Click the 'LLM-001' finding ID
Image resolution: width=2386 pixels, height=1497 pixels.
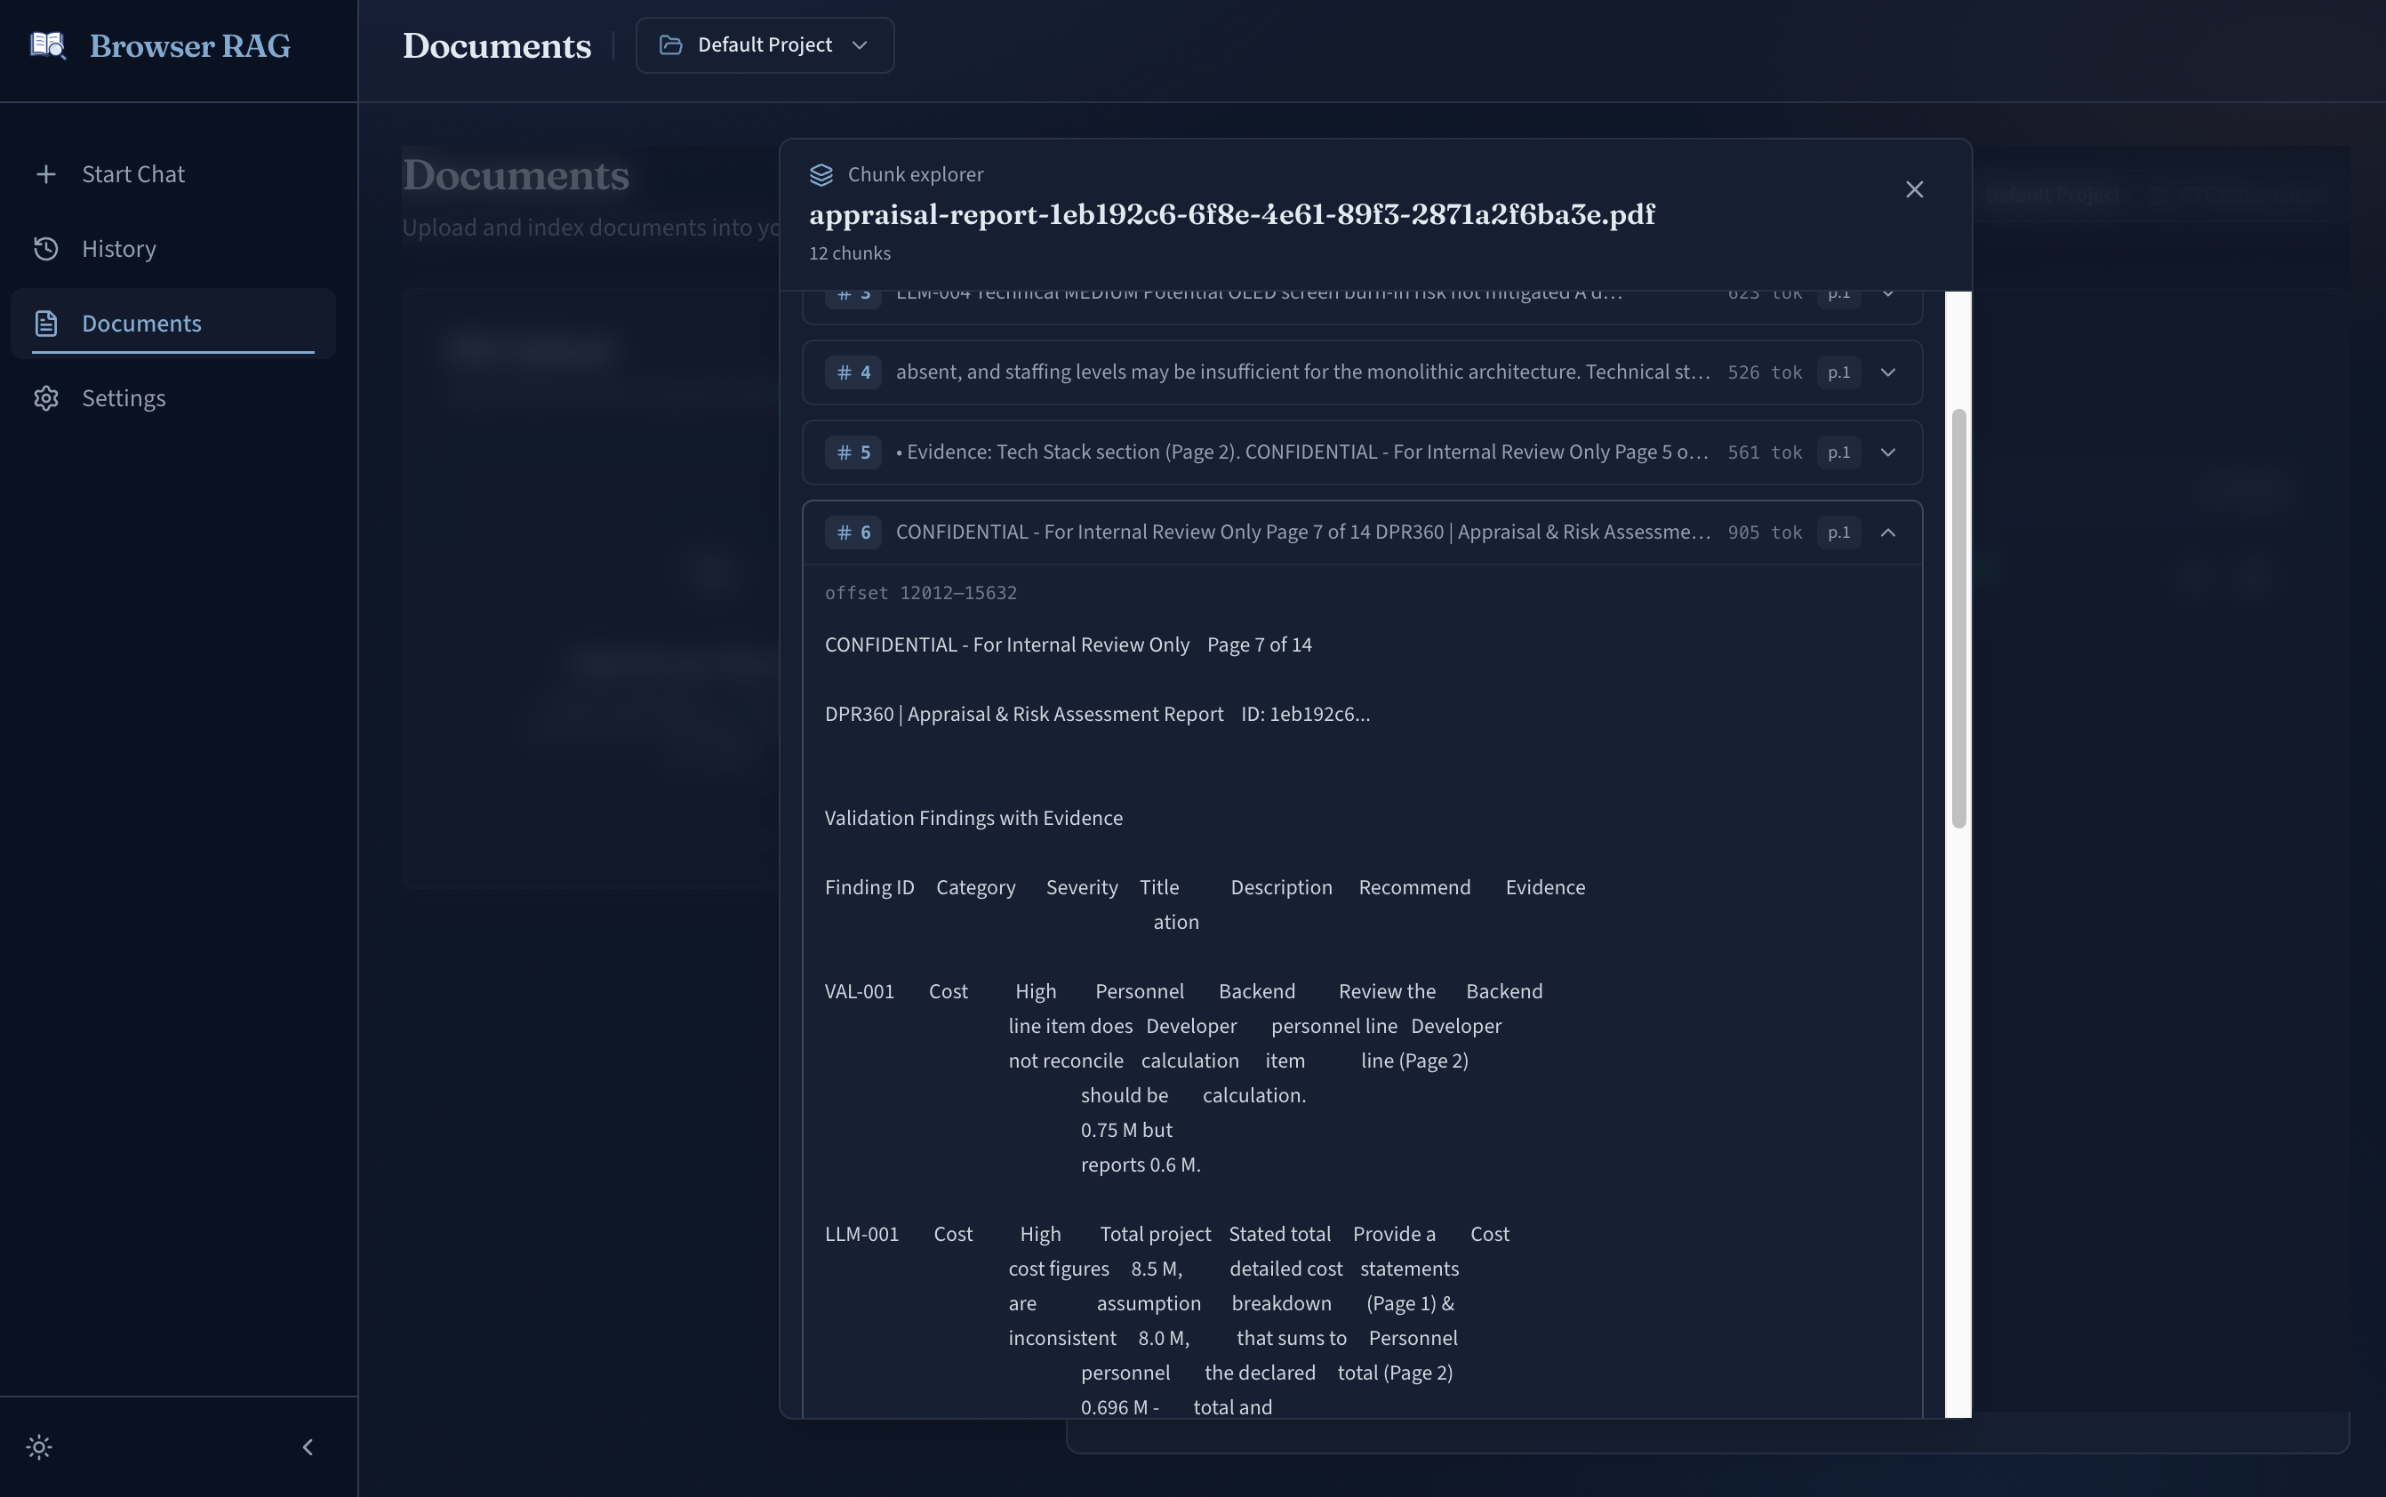(x=861, y=1235)
